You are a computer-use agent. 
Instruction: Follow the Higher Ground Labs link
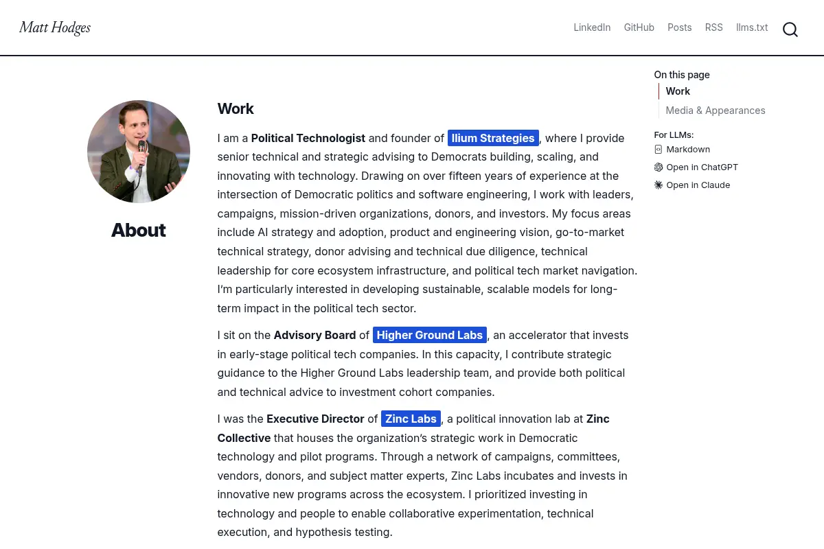430,335
